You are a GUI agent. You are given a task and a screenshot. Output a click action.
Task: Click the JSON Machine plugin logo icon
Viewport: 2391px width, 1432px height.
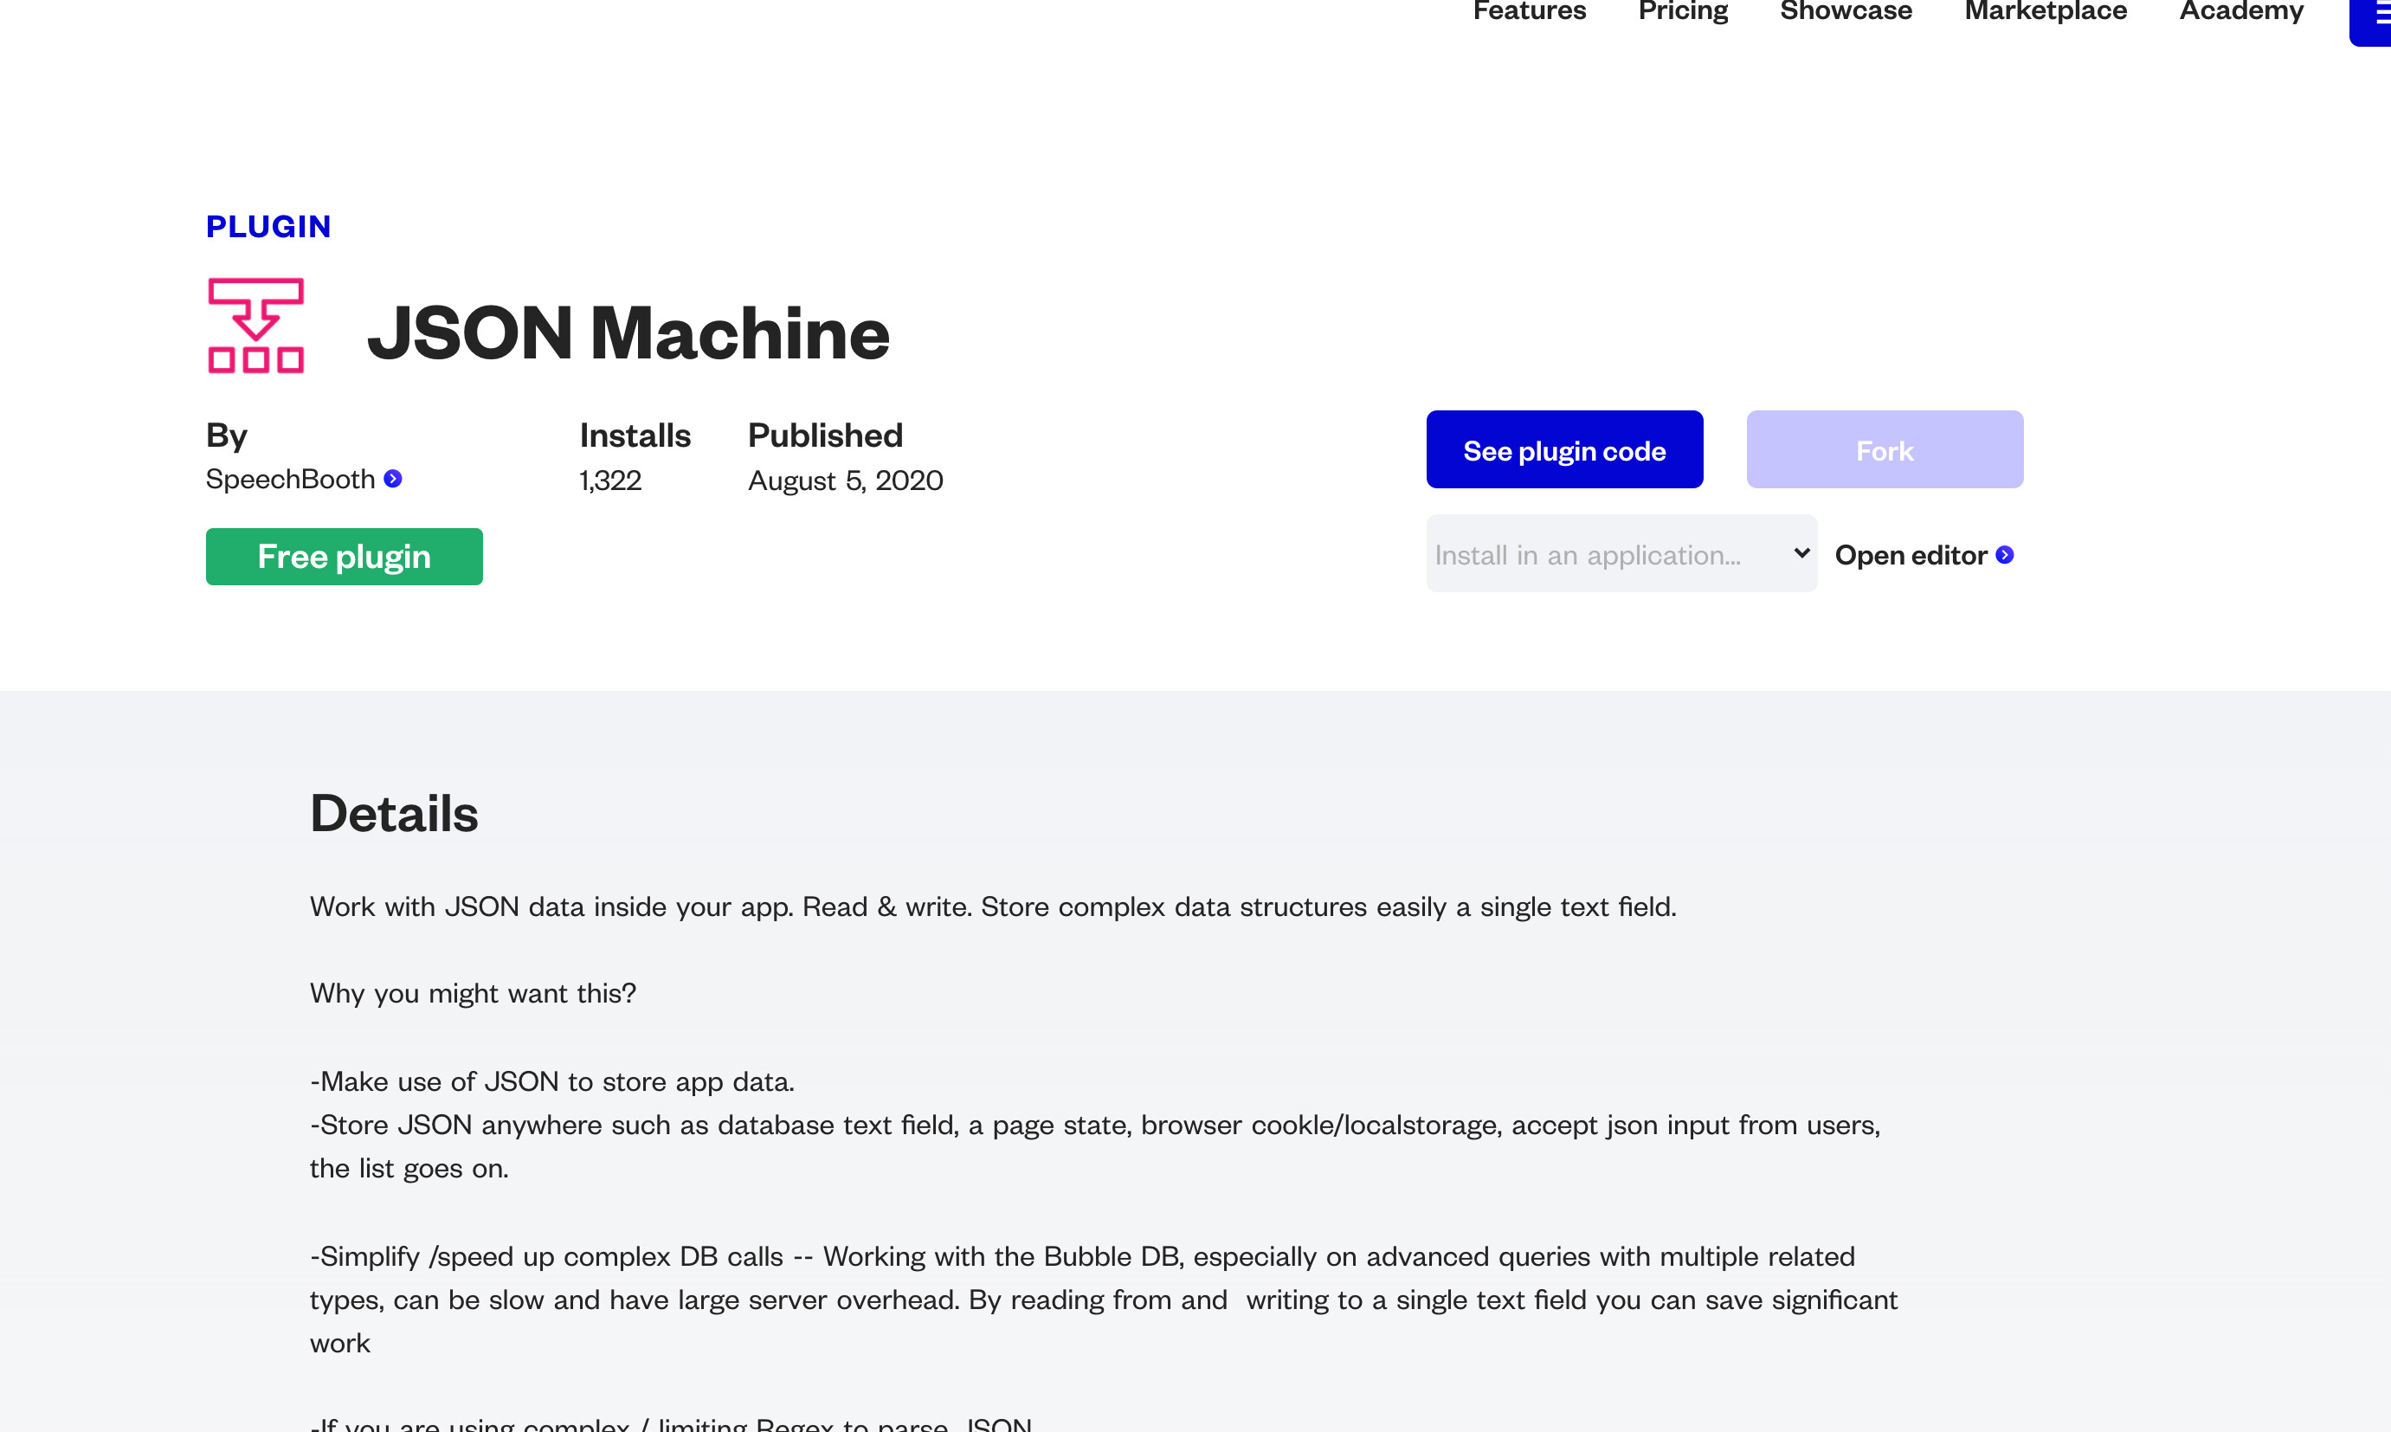point(255,326)
